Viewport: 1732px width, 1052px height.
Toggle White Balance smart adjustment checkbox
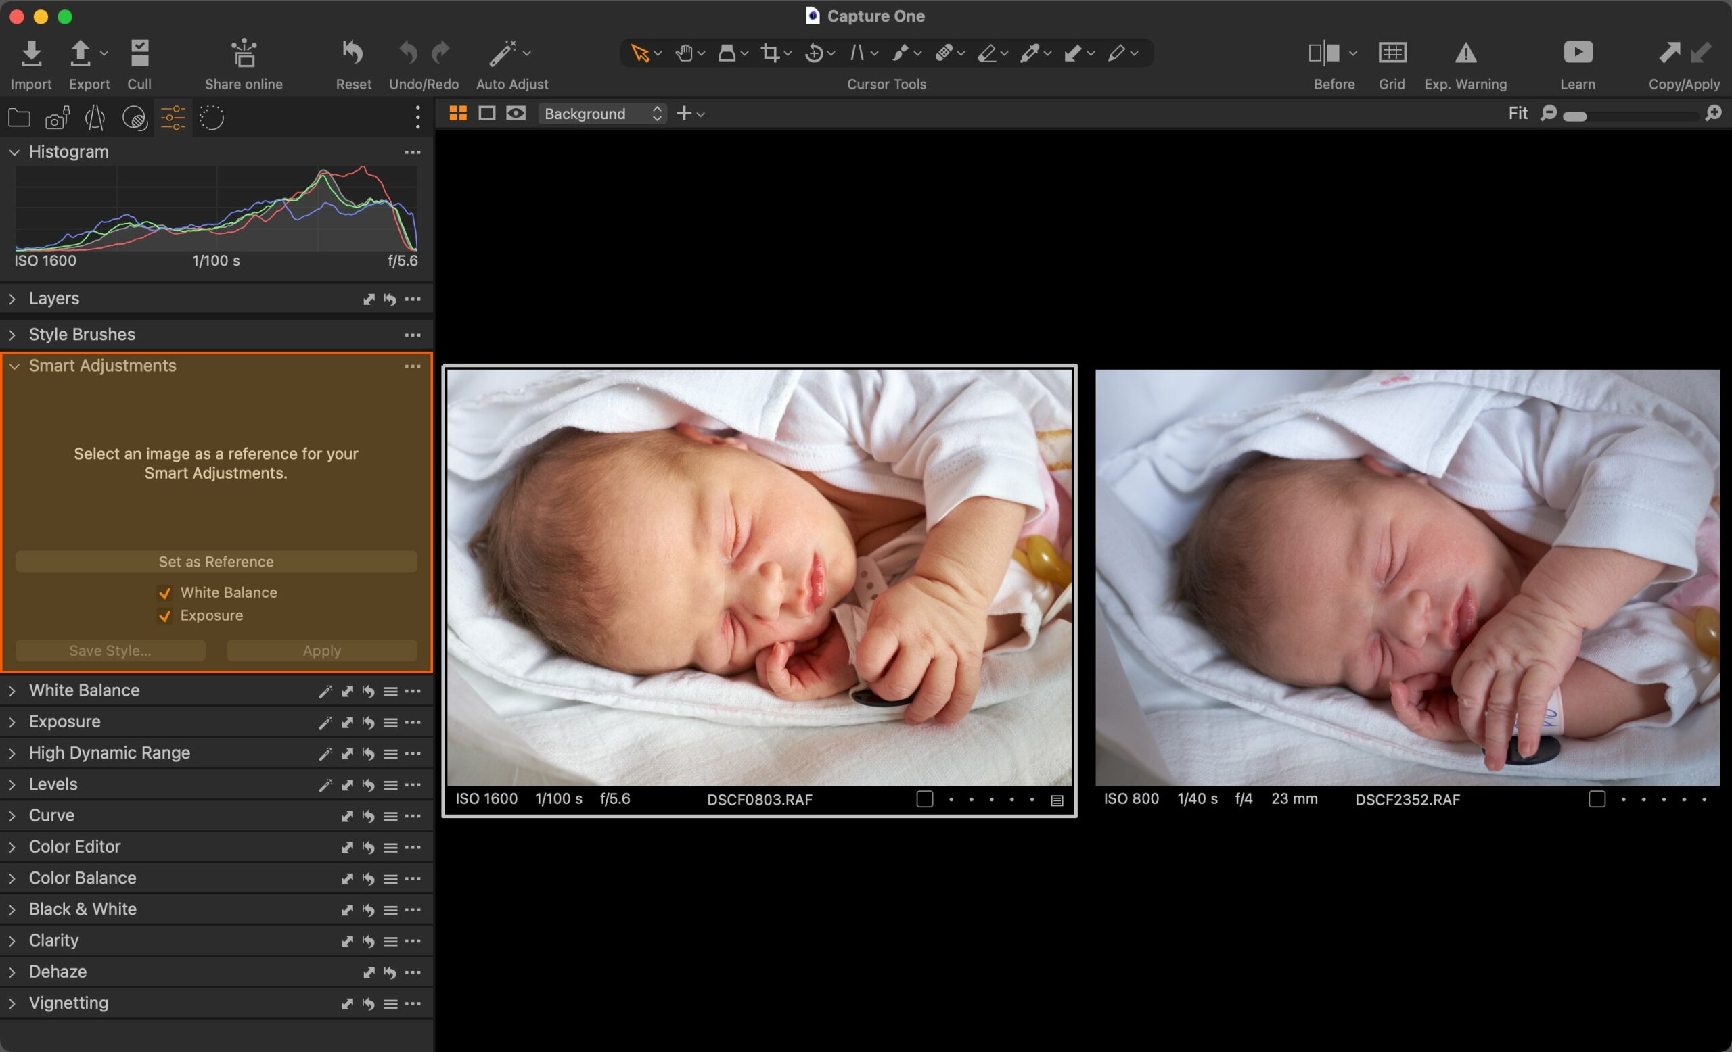pyautogui.click(x=163, y=592)
